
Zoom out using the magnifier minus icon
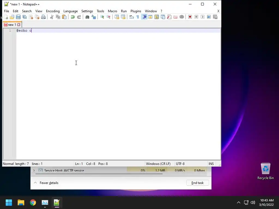108,17
